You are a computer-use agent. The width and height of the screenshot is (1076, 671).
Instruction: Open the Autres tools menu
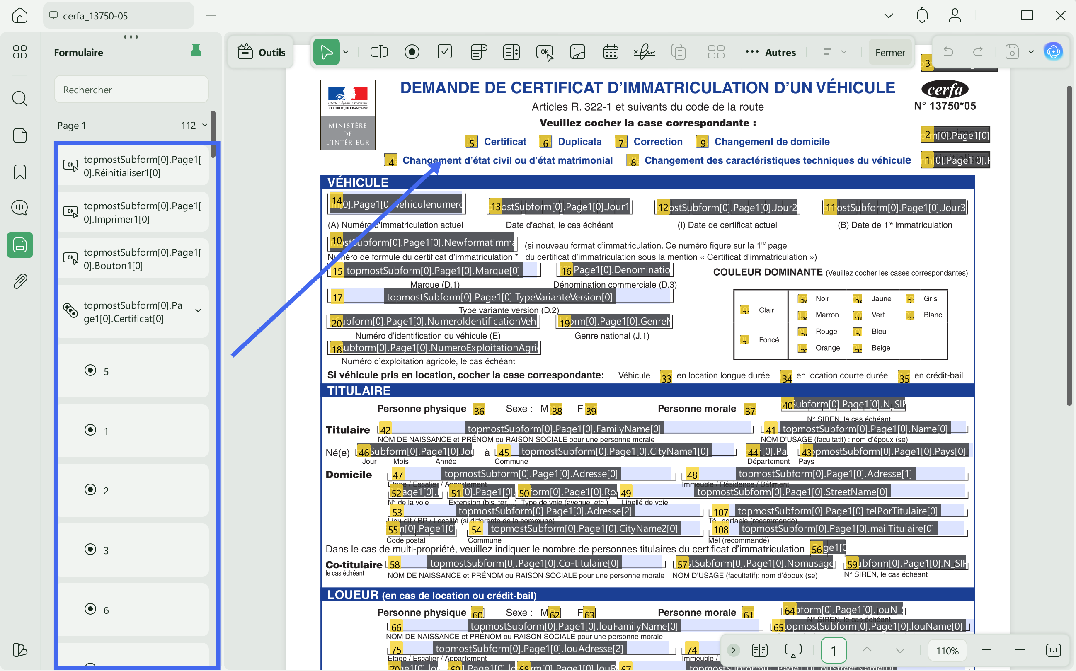(771, 52)
